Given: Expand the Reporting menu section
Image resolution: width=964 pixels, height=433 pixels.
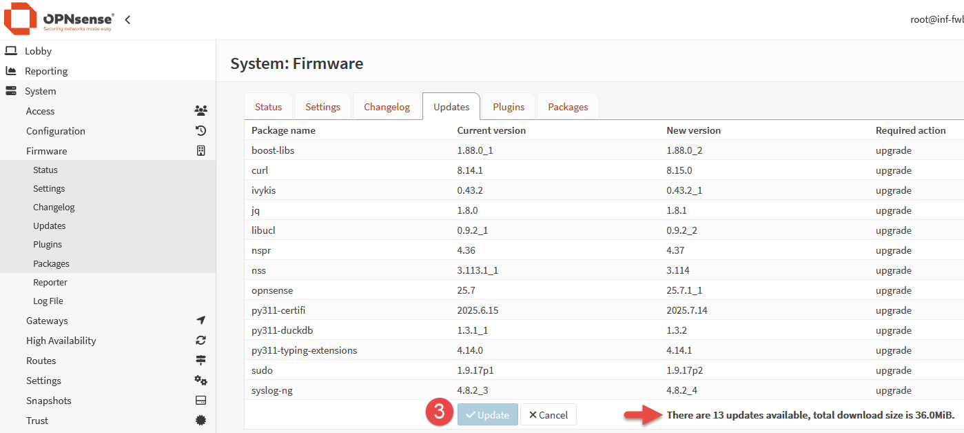Looking at the screenshot, I should [x=45, y=71].
